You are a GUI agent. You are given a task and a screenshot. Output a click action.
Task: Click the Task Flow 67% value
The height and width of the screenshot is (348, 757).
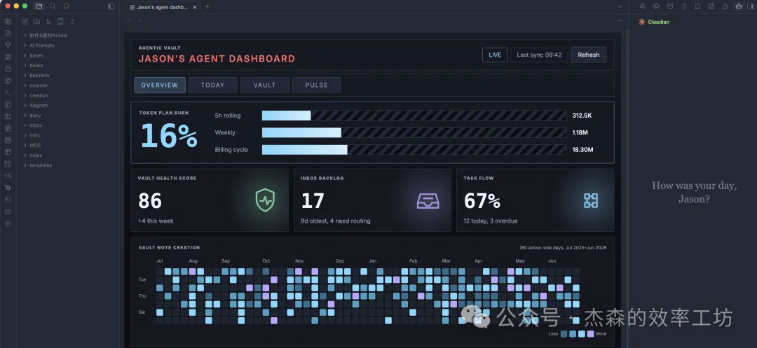click(482, 201)
